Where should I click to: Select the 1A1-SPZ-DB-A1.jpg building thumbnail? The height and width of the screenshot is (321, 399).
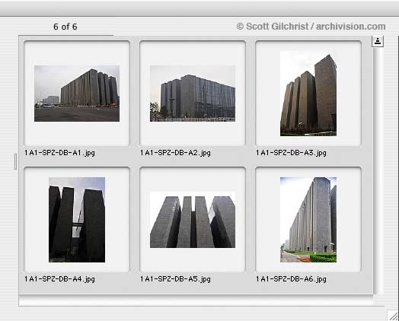pyautogui.click(x=77, y=94)
